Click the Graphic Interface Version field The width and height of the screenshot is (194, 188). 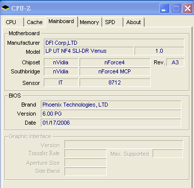(x=124, y=144)
